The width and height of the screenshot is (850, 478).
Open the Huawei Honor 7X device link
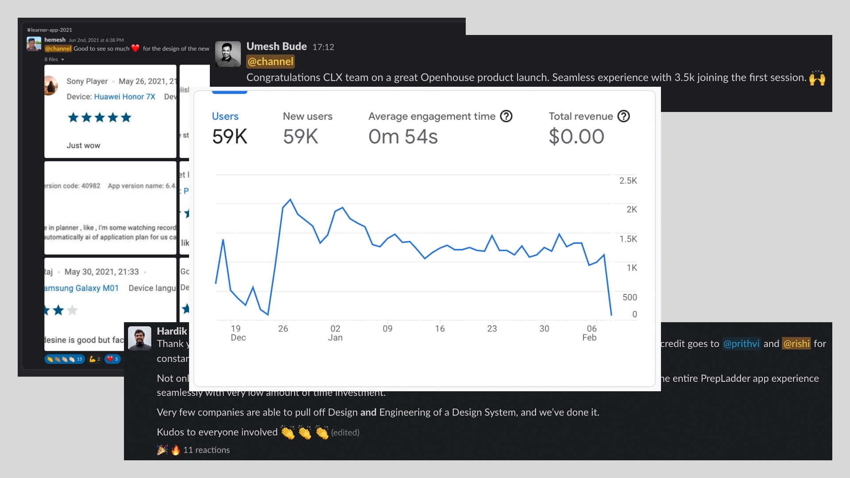124,96
